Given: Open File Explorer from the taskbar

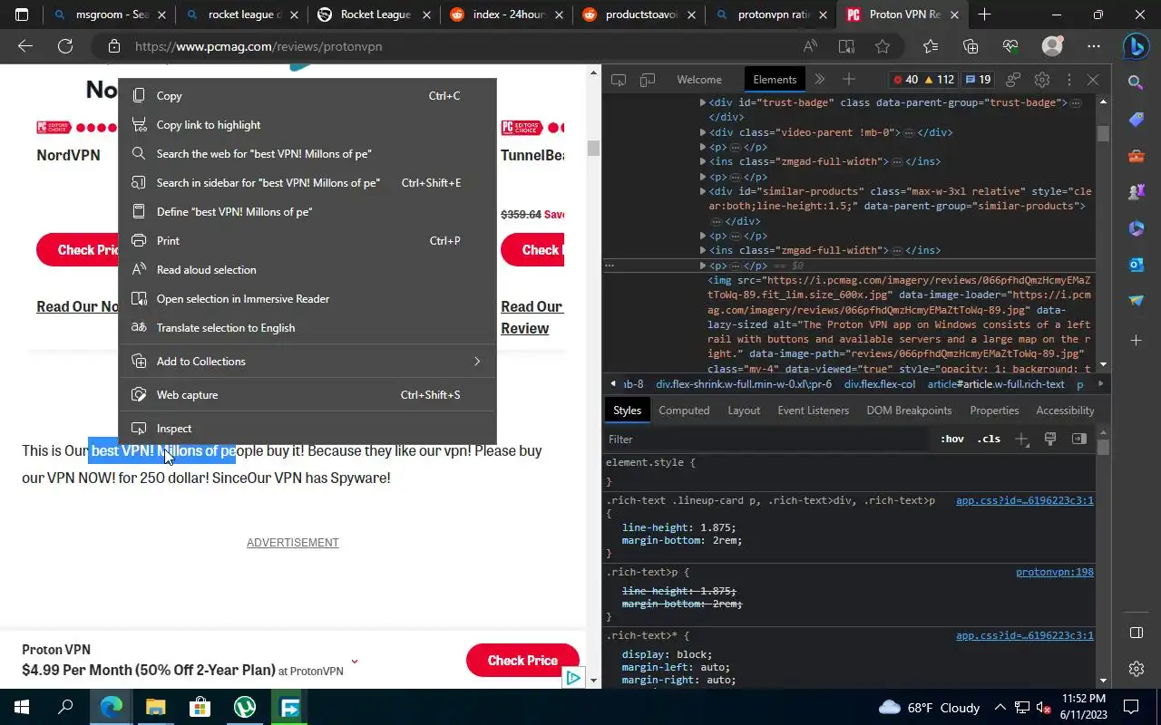Looking at the screenshot, I should (x=155, y=707).
